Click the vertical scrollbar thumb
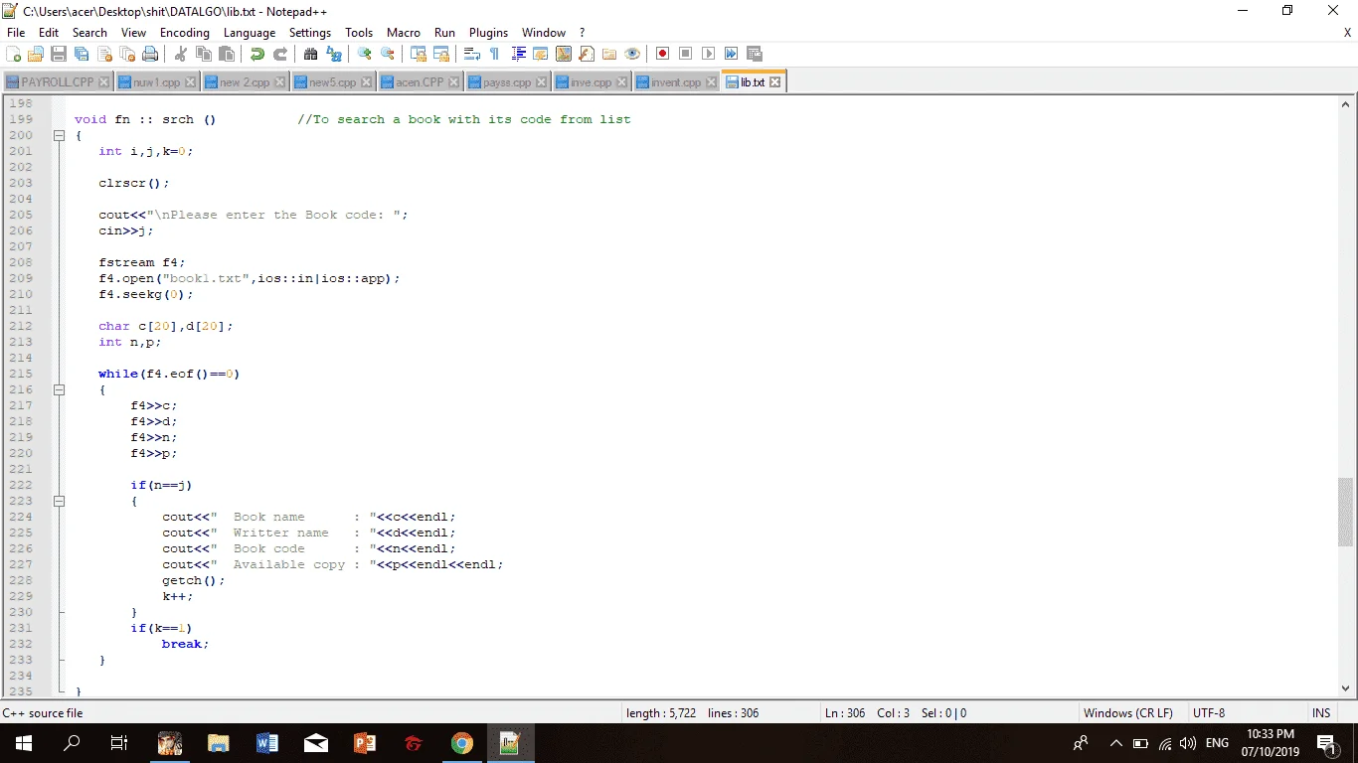This screenshot has width=1358, height=763. pos(1346,512)
